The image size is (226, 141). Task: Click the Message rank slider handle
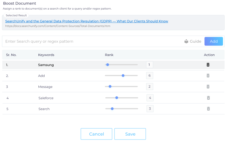point(110,86)
